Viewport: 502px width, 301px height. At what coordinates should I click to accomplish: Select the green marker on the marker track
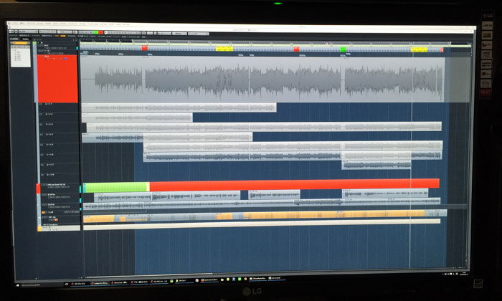coord(344,49)
